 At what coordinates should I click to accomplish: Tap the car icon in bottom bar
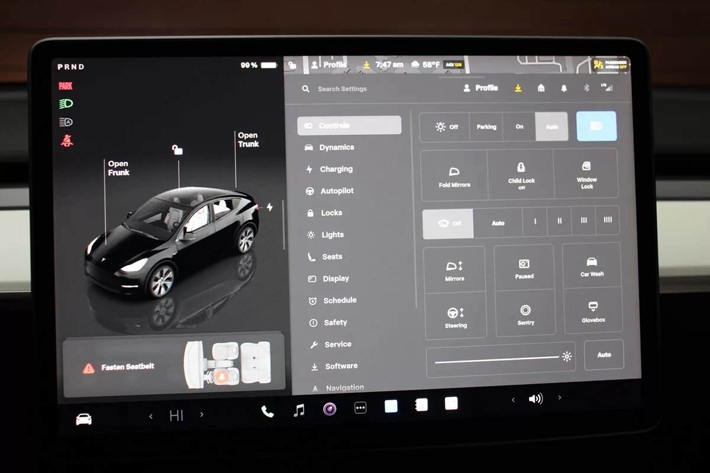click(84, 419)
